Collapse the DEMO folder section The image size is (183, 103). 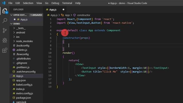click(11, 24)
